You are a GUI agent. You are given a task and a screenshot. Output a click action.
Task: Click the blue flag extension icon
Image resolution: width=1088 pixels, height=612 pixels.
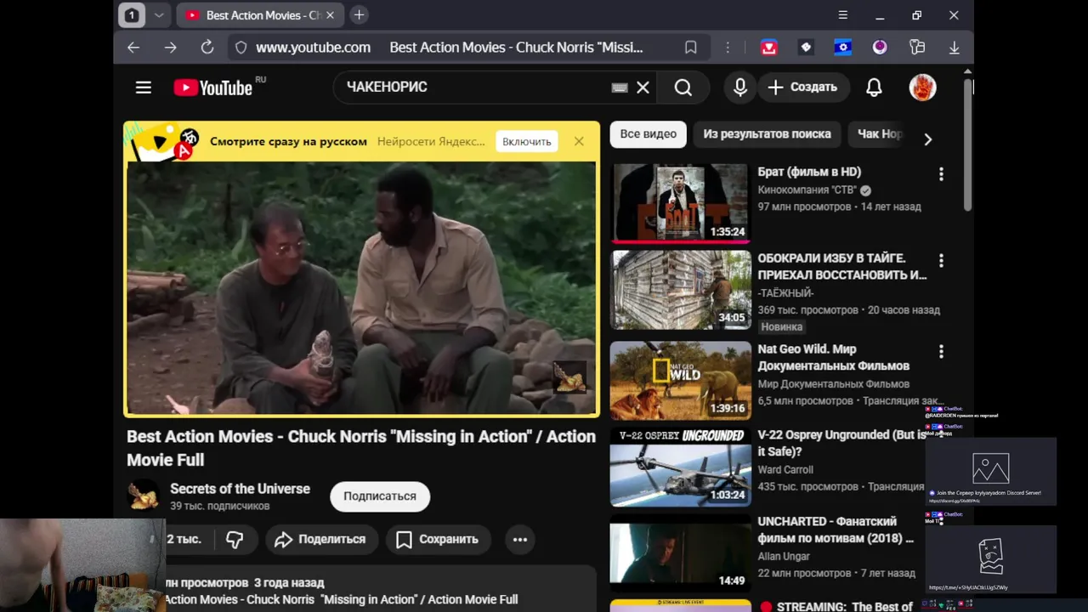click(843, 48)
